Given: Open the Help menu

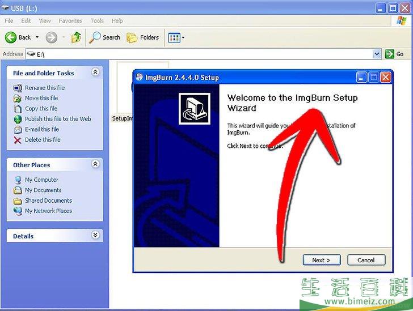Looking at the screenshot, I should click(117, 21).
